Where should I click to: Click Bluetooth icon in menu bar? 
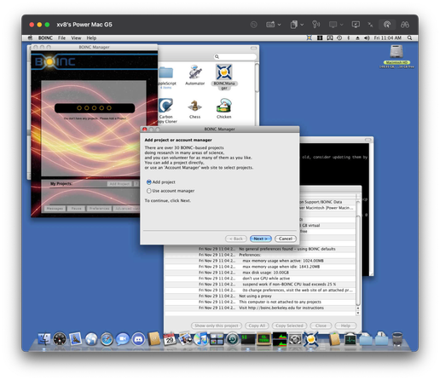[349, 37]
